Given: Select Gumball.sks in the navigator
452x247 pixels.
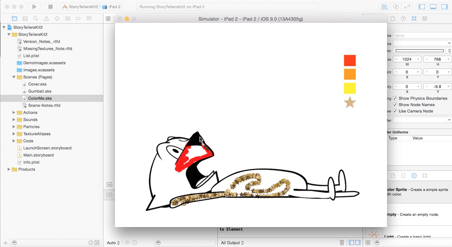Looking at the screenshot, I should 40,91.
